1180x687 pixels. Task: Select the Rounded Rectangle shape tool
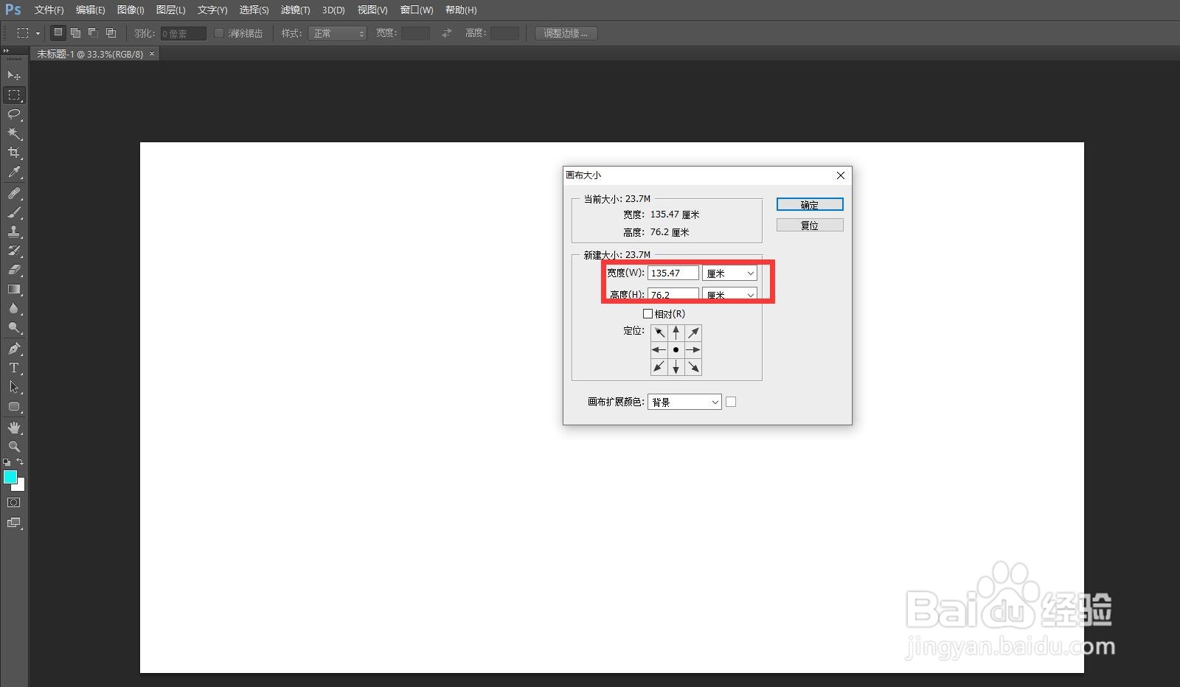[x=14, y=406]
